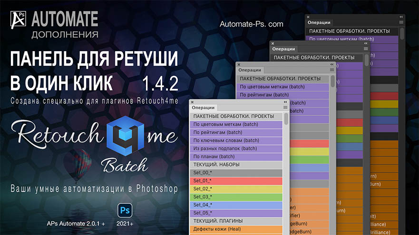Click 'По цветовым меткам (batch)' in second panel
Viewport: 419px width, 235px height.
pyautogui.click(x=283, y=87)
